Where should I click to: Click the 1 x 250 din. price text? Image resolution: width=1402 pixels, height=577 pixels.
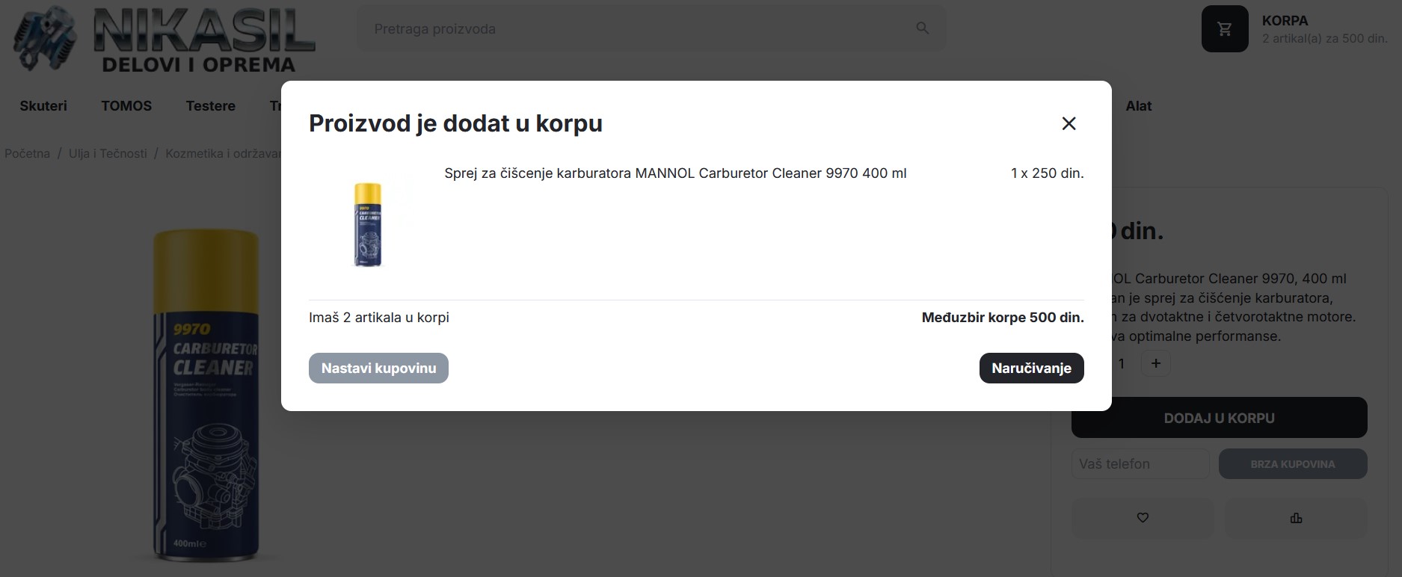tap(1047, 173)
